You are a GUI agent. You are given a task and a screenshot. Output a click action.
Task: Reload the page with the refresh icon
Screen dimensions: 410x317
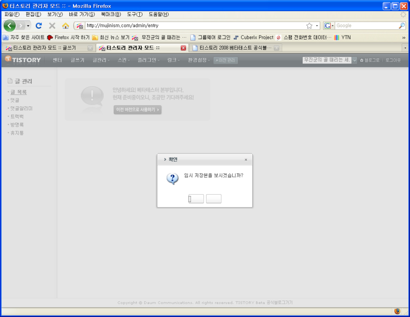pos(39,26)
